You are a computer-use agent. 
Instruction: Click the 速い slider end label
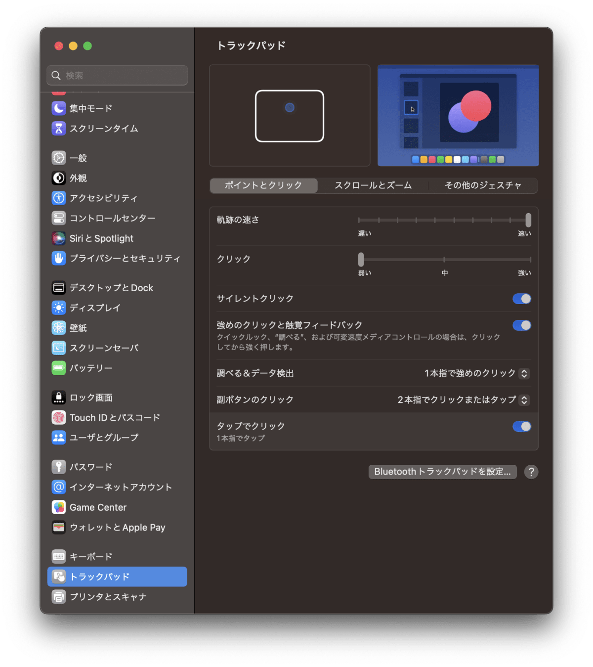click(524, 233)
